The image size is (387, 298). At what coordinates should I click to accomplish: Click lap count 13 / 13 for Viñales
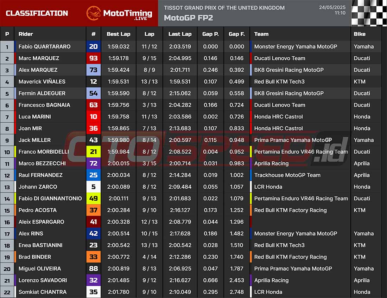click(149, 82)
